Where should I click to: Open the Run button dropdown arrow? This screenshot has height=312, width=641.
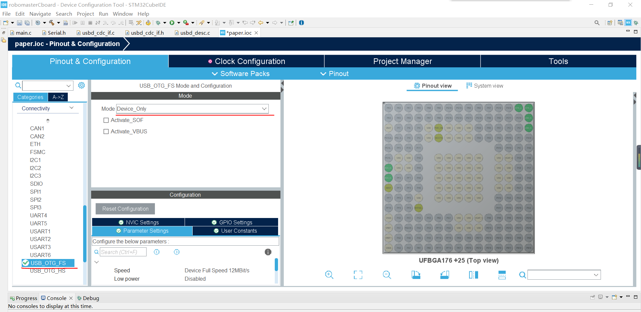click(179, 23)
